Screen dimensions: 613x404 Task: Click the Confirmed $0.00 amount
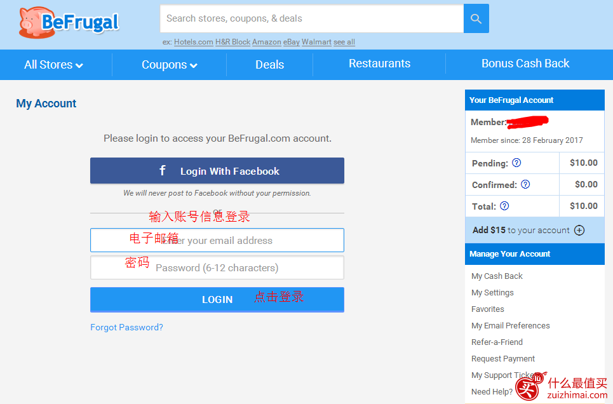[x=586, y=184]
